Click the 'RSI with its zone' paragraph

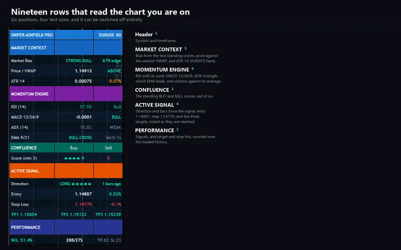(178, 78)
